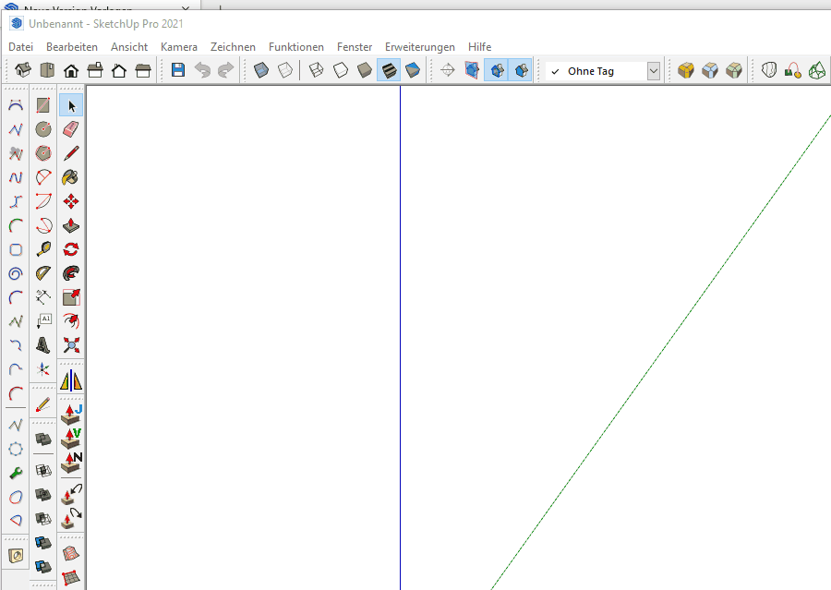This screenshot has width=831, height=590.
Task: Activate the Push/Pull tool
Action: tap(71, 225)
